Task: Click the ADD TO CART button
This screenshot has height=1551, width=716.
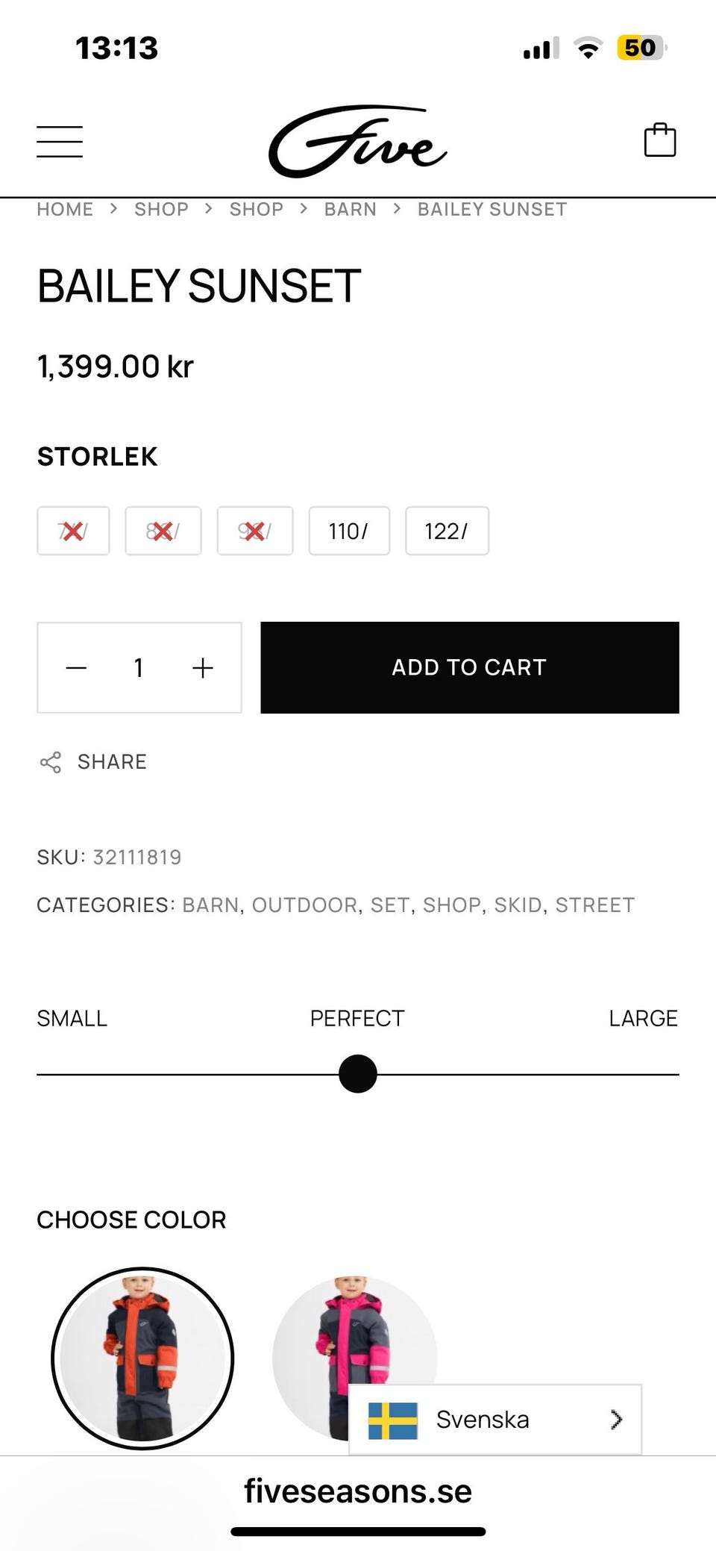Action: [469, 668]
